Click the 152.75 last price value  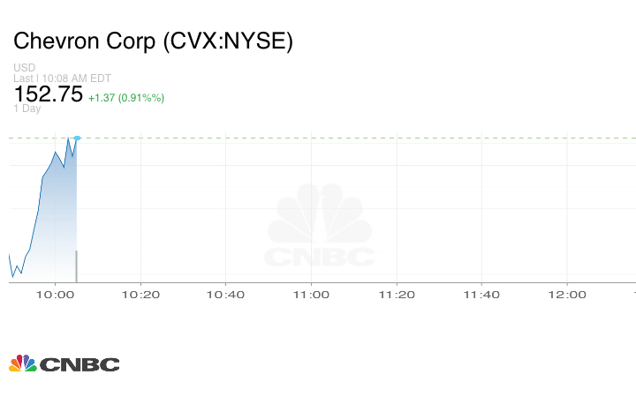tap(48, 94)
